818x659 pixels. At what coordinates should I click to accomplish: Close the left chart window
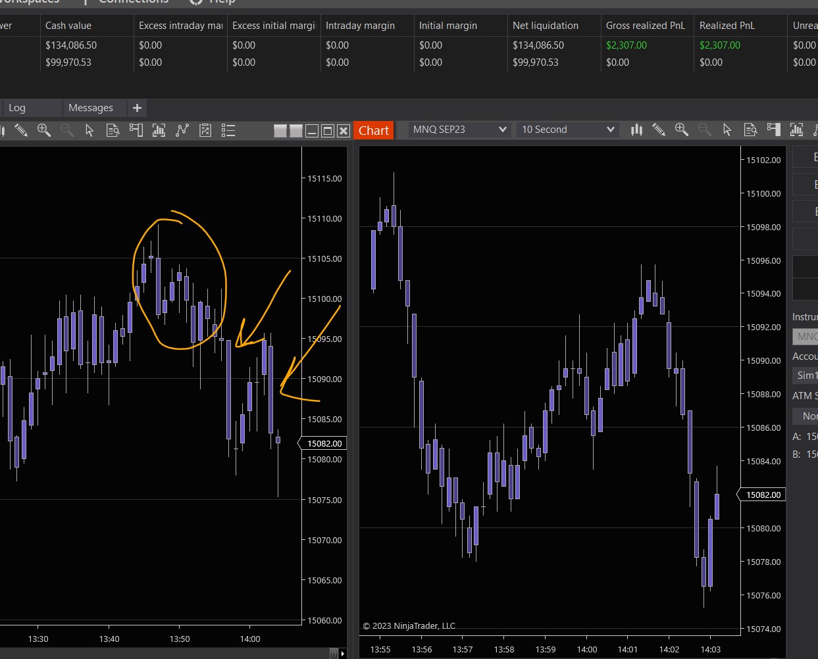click(343, 131)
